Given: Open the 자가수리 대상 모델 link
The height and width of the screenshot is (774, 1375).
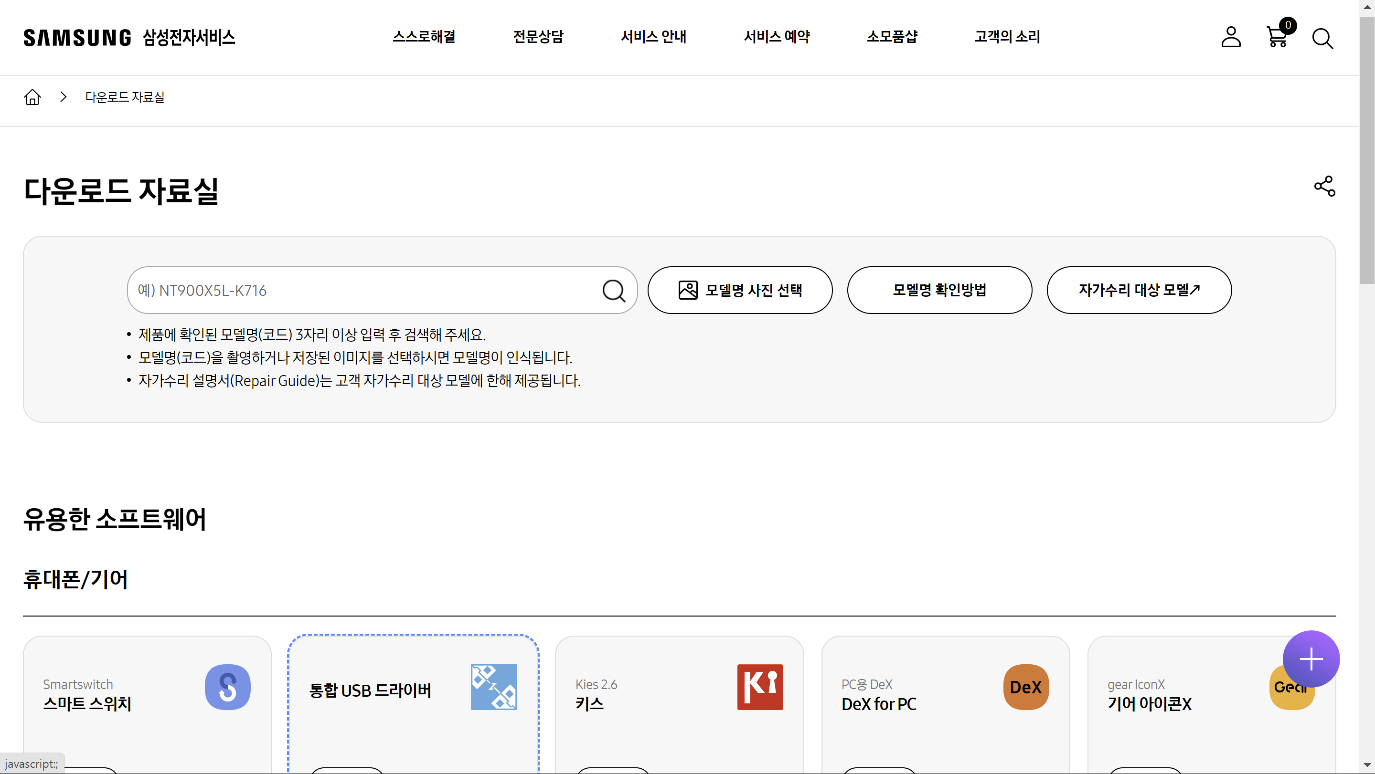Looking at the screenshot, I should click(x=1139, y=290).
